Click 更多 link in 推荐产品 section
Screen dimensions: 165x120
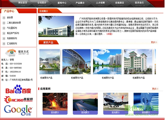(154, 42)
